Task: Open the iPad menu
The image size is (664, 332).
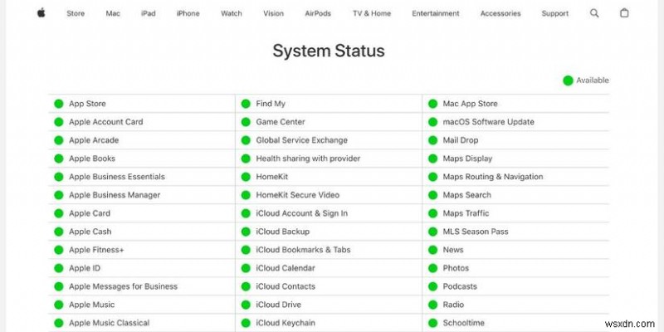Action: point(149,13)
